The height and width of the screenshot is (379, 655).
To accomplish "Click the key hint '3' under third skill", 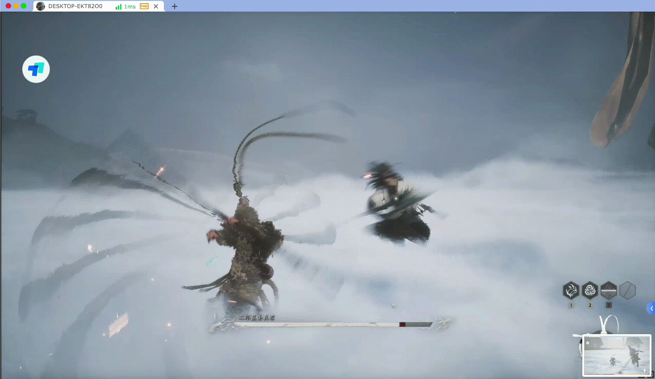I will click(609, 305).
